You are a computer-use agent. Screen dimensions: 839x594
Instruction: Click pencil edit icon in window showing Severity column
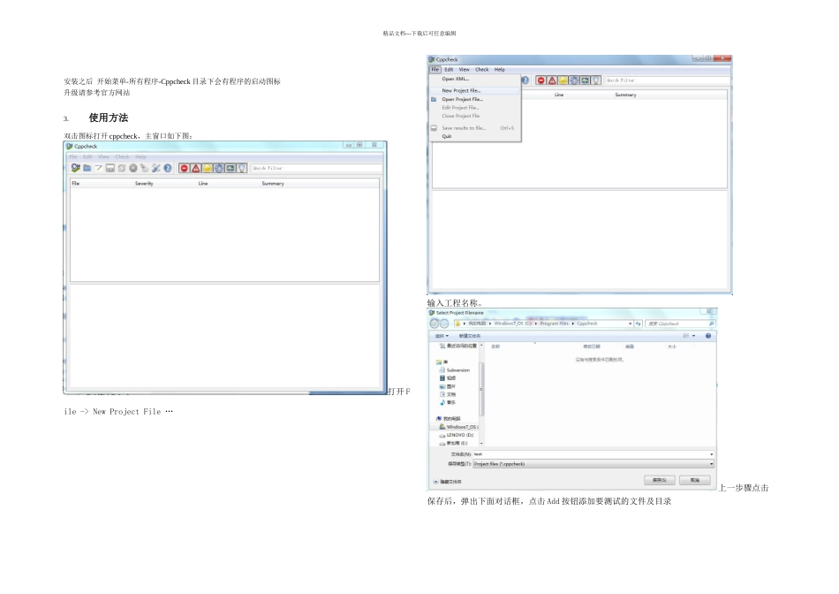[98, 168]
